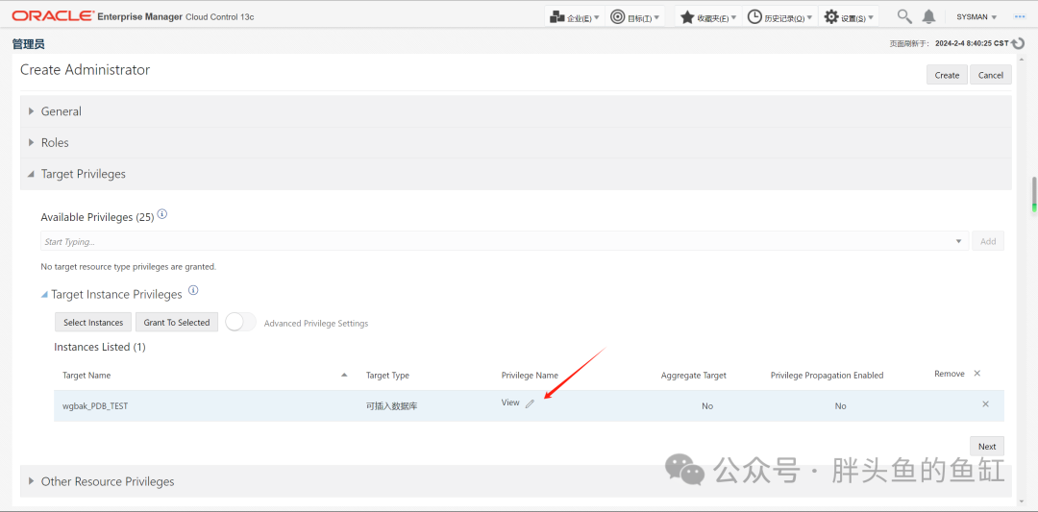
Task: Open the Enterprise (企业) menu
Action: tap(575, 17)
